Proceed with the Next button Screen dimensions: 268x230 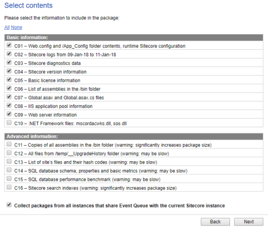(248, 222)
